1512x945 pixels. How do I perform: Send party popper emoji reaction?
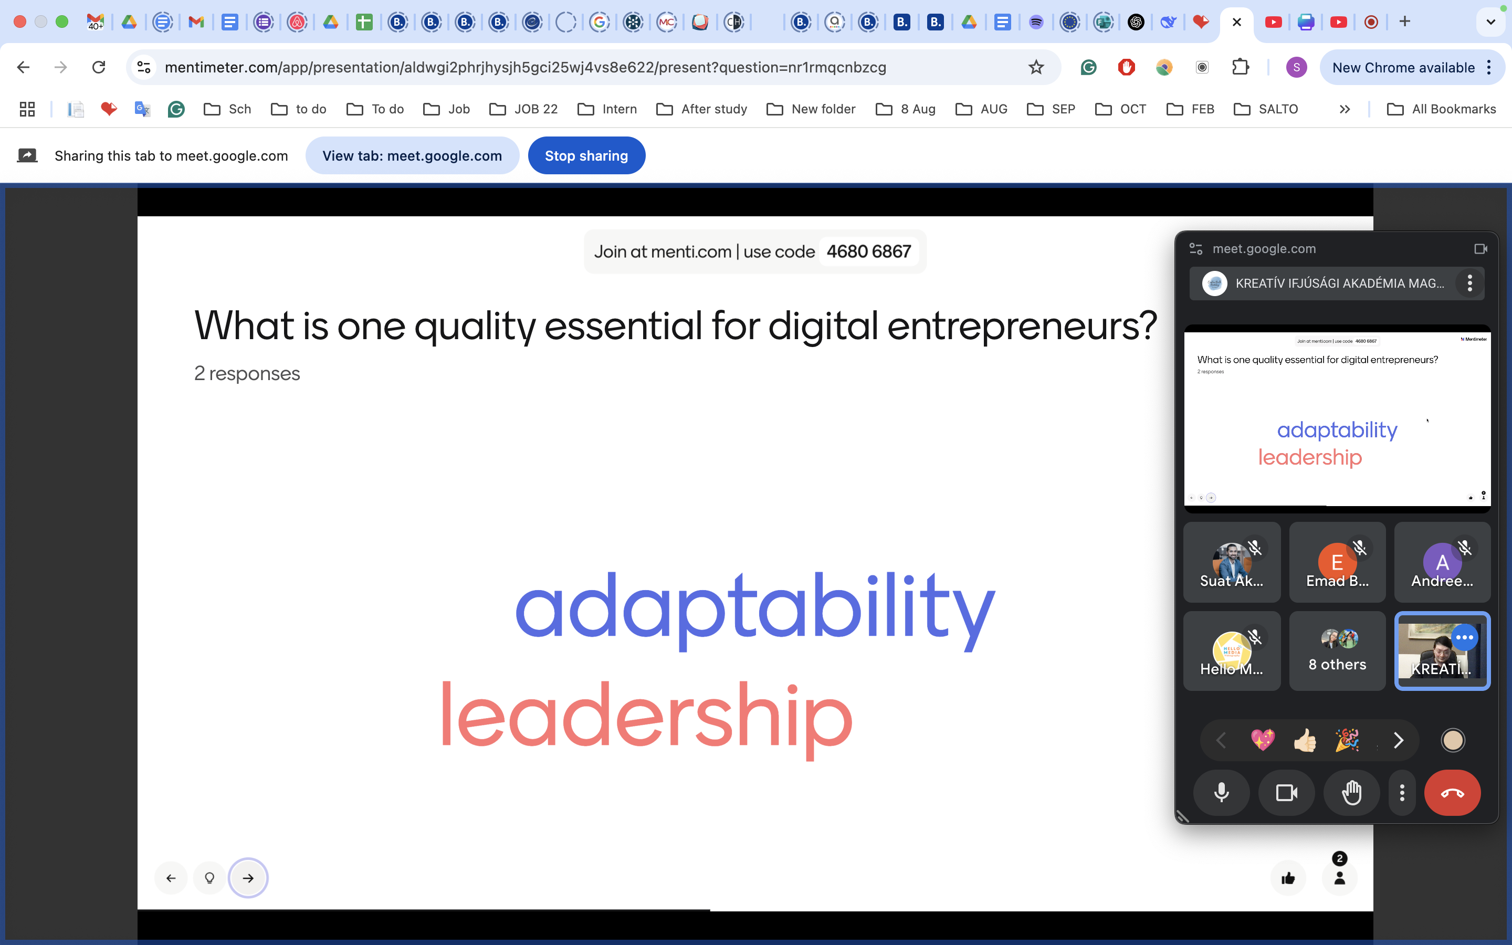[x=1347, y=741]
